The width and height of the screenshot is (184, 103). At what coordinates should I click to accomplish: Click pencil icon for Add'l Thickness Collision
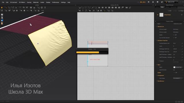182,54
